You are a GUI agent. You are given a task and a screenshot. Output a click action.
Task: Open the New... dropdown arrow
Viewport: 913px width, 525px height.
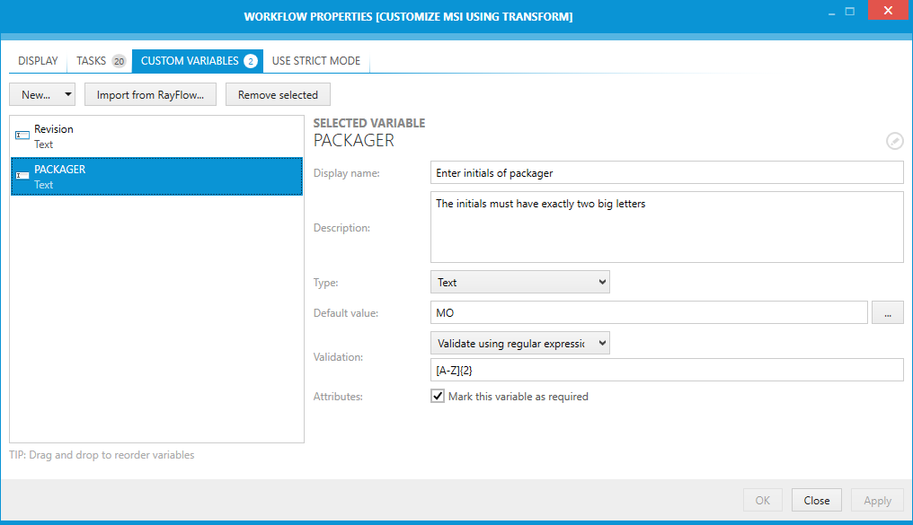(68, 94)
